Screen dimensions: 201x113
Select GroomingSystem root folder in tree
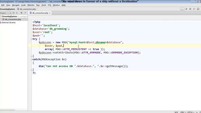point(9,16)
